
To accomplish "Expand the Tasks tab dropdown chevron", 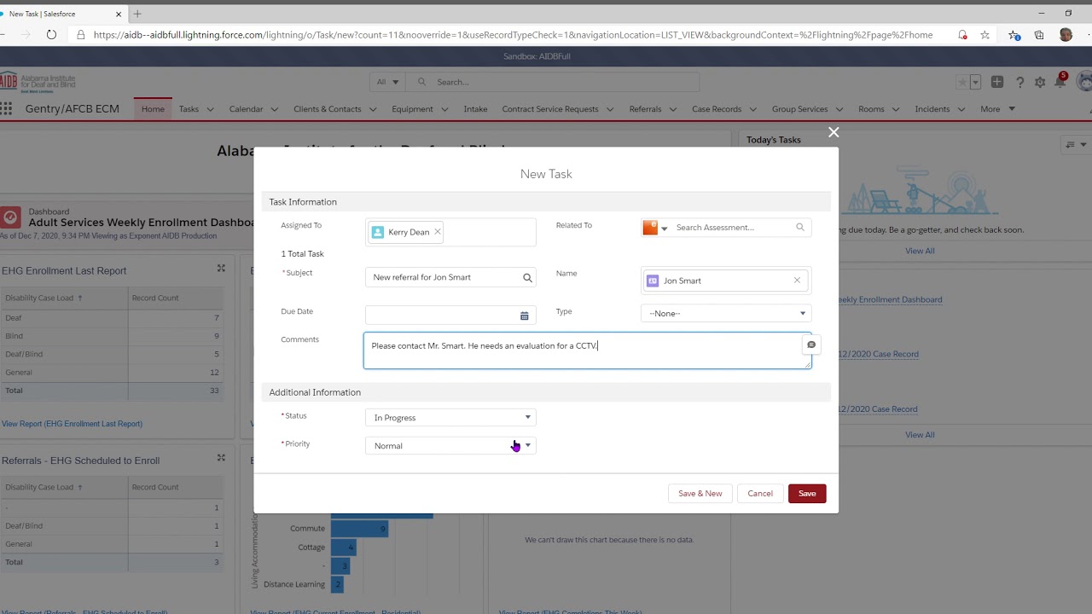I will click(x=210, y=109).
